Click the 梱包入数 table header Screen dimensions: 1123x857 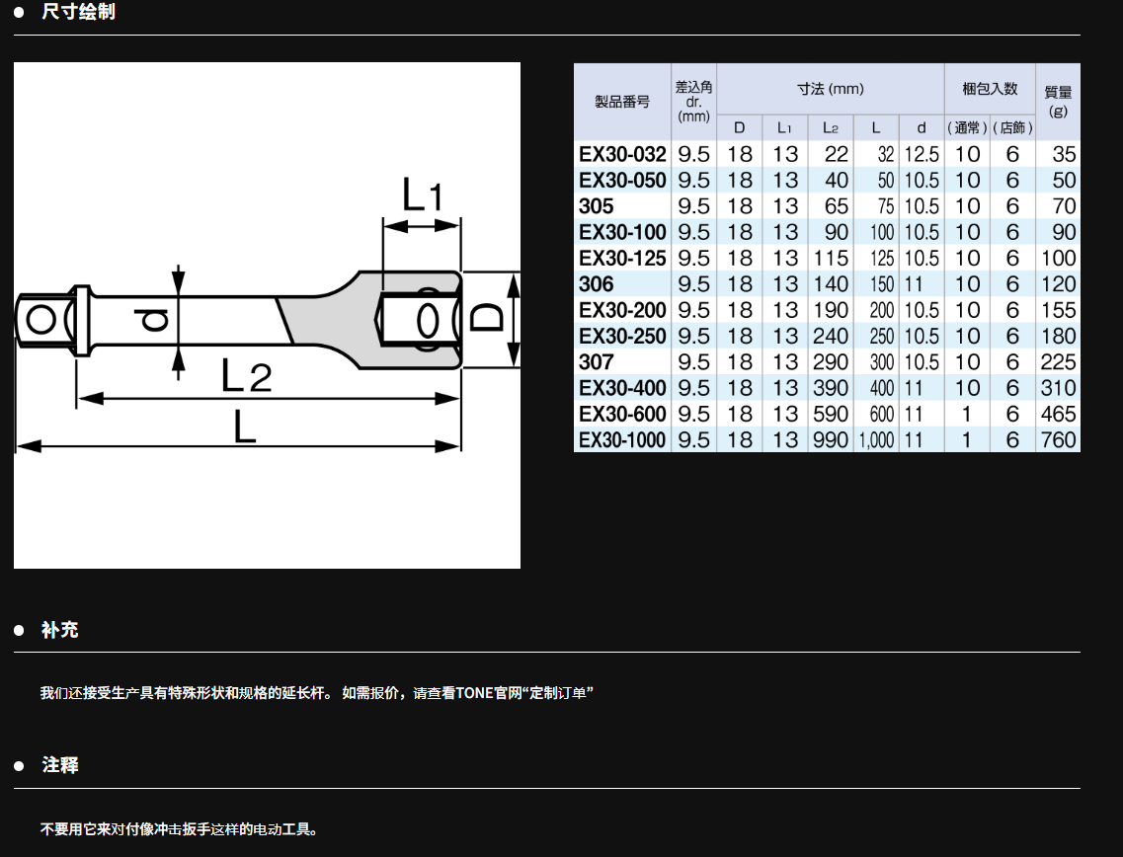[990, 89]
